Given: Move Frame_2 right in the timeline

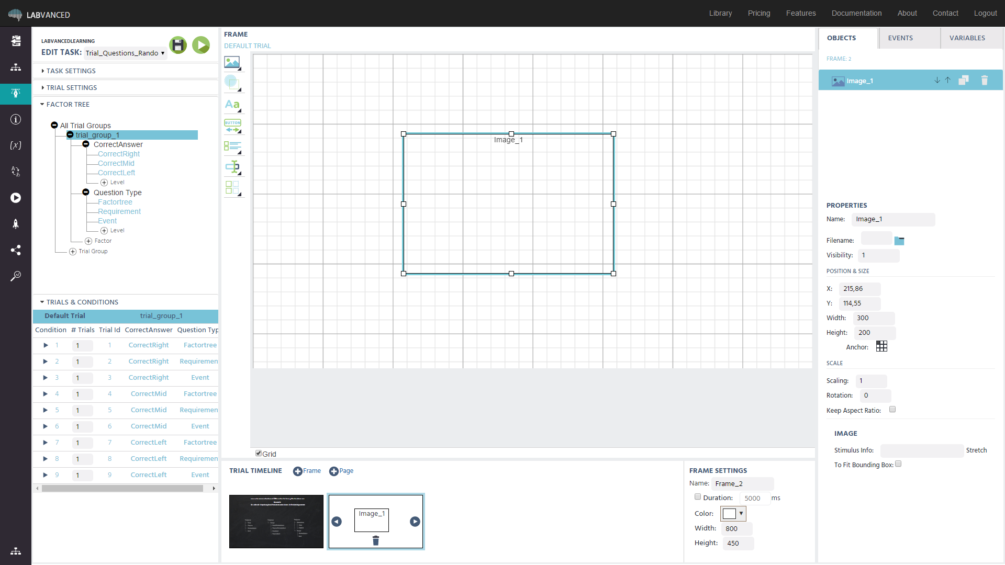Looking at the screenshot, I should click(x=415, y=522).
